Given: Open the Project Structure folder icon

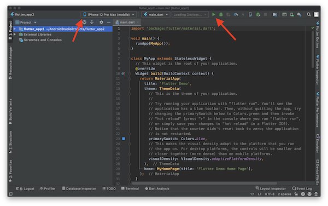Looking at the screenshot, I should (x=275, y=14).
